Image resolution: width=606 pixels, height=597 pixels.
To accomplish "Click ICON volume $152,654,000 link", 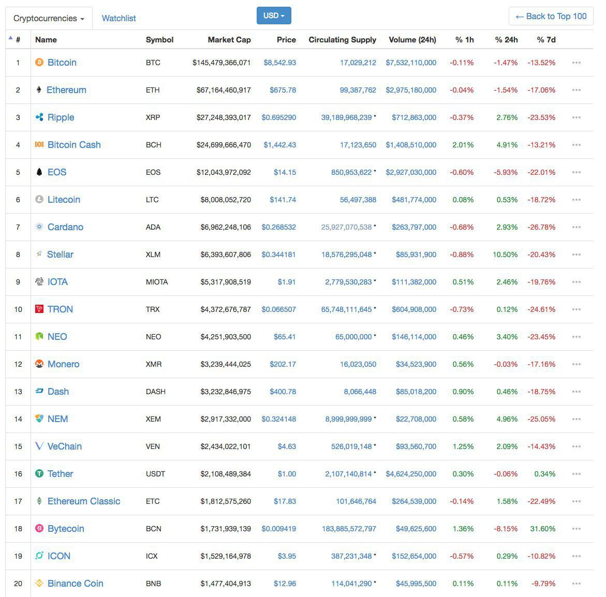I will pos(414,556).
